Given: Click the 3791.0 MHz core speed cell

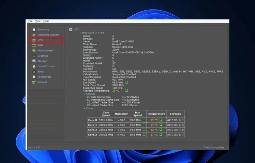Looking at the screenshot, I should [106, 120].
